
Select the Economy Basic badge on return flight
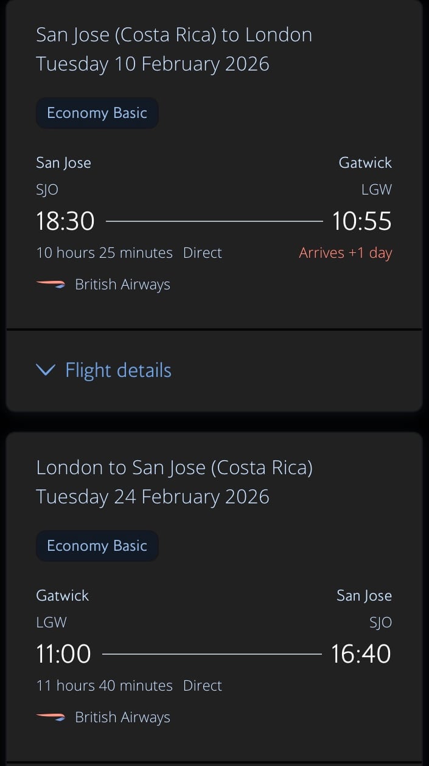click(97, 545)
